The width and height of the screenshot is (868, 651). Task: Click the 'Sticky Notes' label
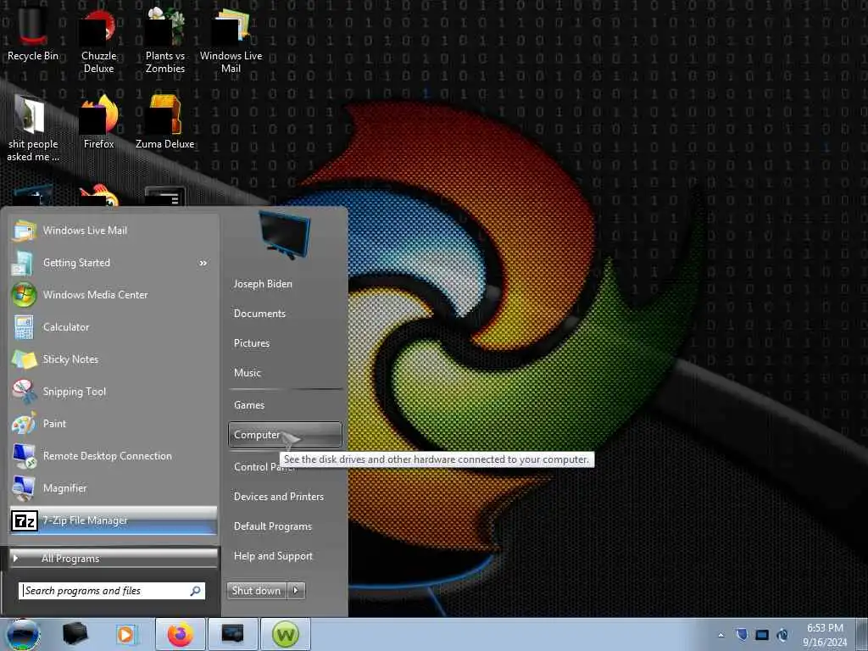pyautogui.click(x=71, y=359)
